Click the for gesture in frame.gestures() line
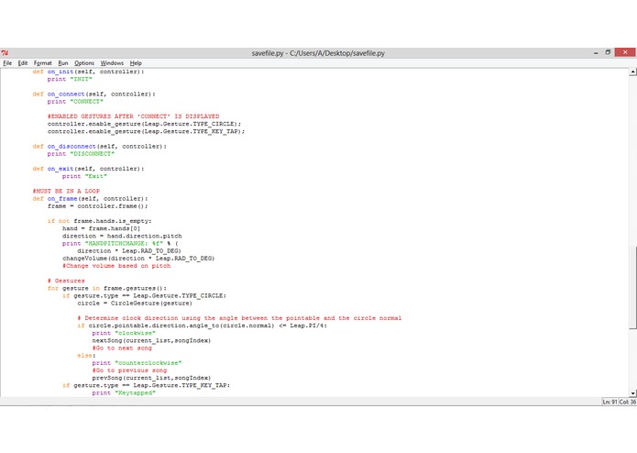The height and width of the screenshot is (453, 637). [107, 288]
